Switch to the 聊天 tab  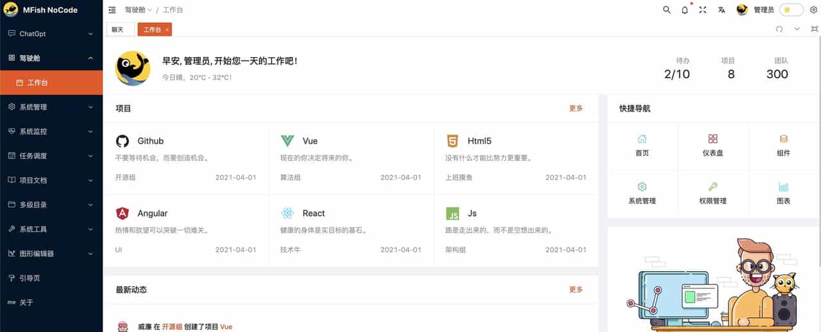click(x=120, y=29)
